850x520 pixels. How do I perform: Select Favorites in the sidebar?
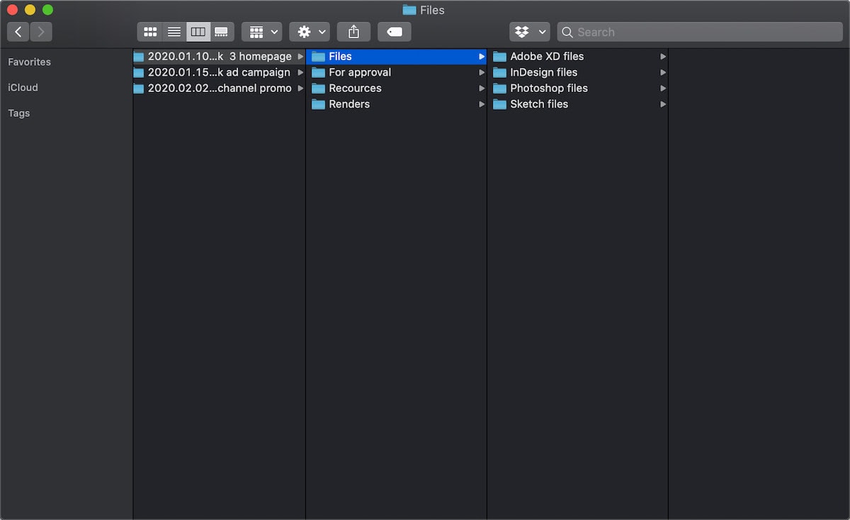pos(30,62)
